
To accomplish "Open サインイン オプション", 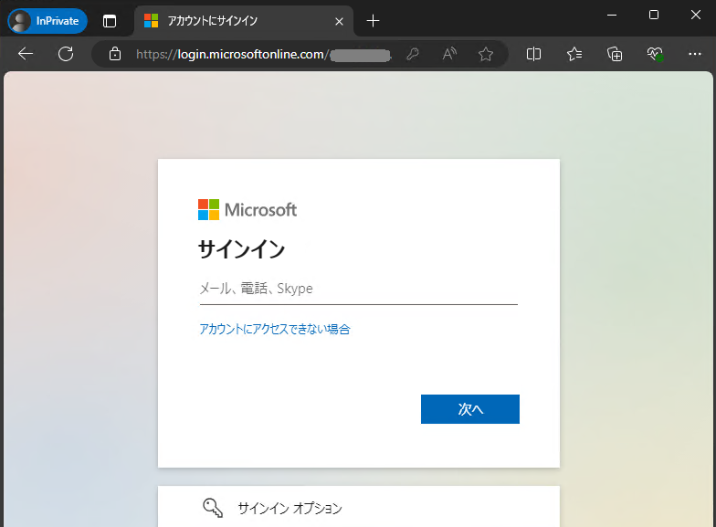I will pos(358,507).
